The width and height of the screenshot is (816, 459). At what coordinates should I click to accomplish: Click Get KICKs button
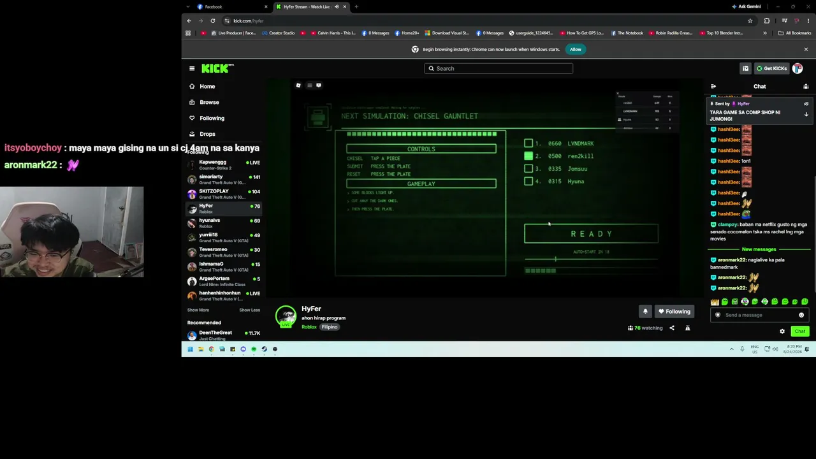pos(772,68)
